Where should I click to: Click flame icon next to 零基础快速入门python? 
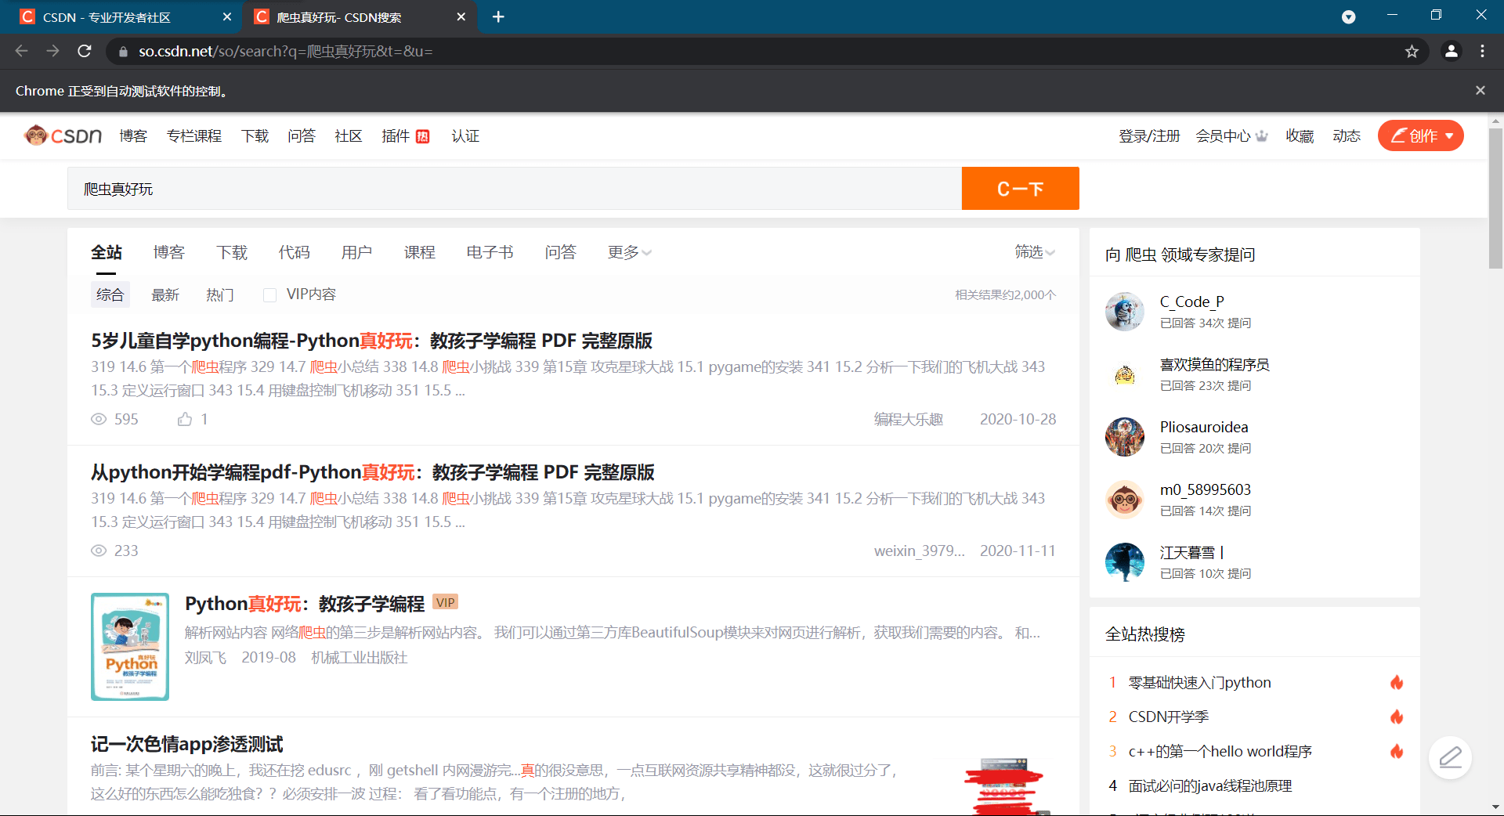[x=1397, y=682]
